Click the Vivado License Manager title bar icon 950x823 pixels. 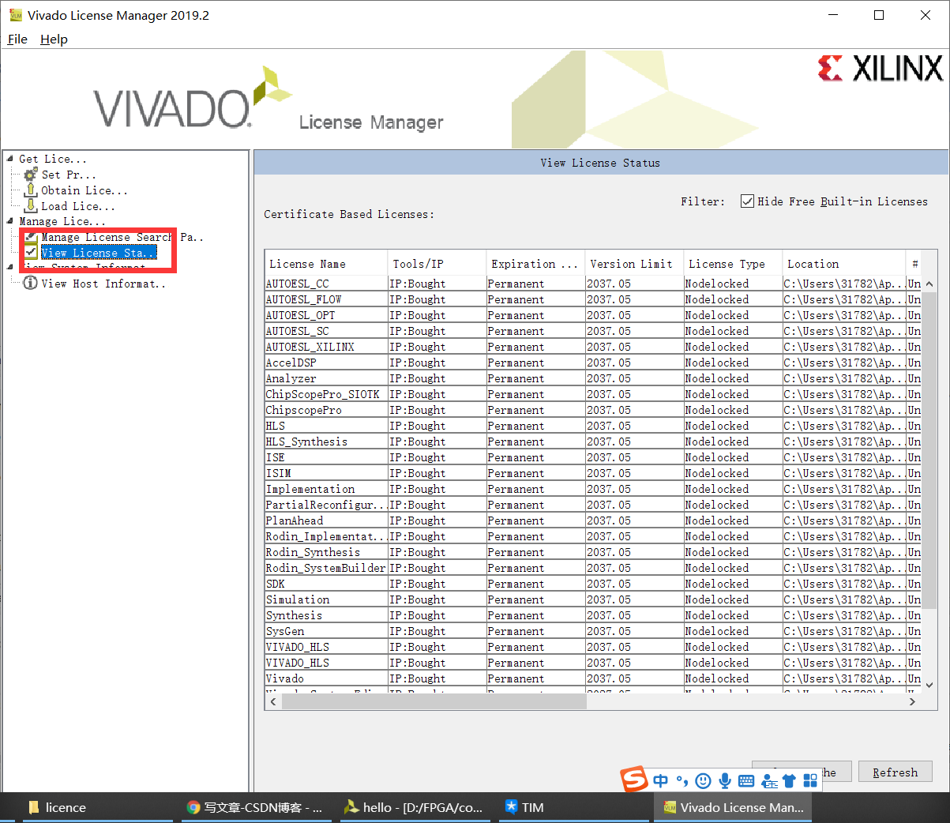coord(15,15)
